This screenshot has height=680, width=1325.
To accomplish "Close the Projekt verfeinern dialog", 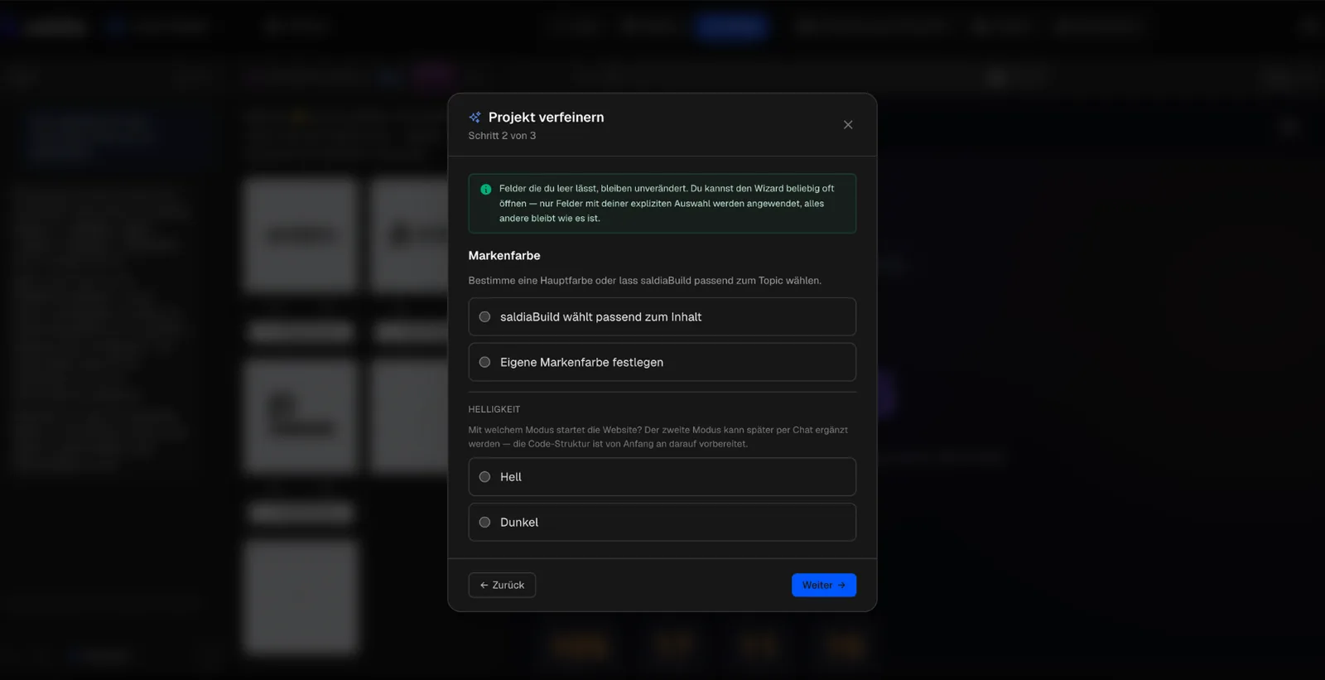I will (848, 125).
